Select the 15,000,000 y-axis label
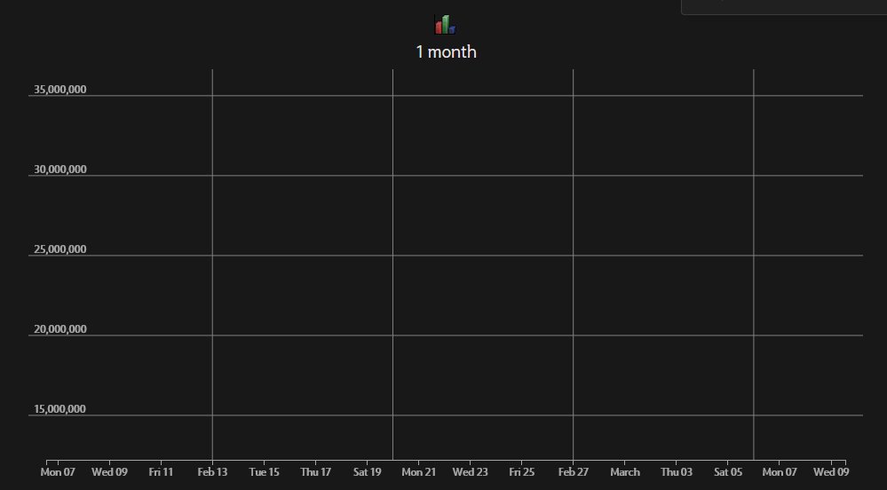 pyautogui.click(x=60, y=409)
